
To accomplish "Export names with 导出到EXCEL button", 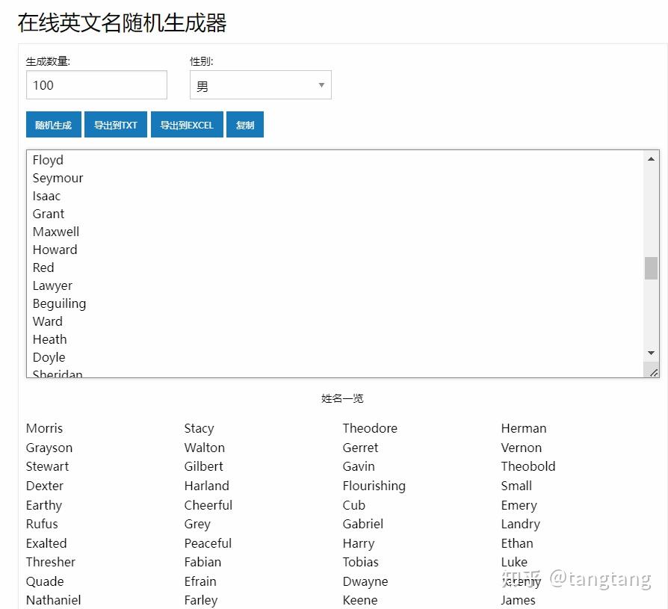I will tap(186, 124).
